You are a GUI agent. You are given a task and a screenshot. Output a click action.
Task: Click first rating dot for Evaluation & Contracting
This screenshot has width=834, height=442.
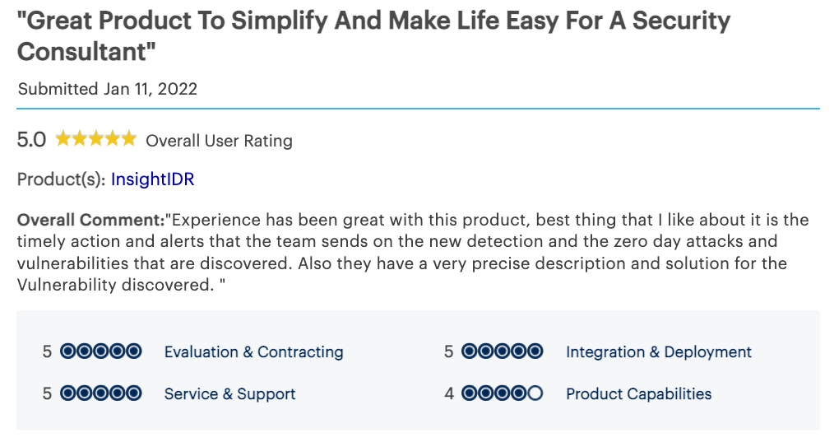68,351
